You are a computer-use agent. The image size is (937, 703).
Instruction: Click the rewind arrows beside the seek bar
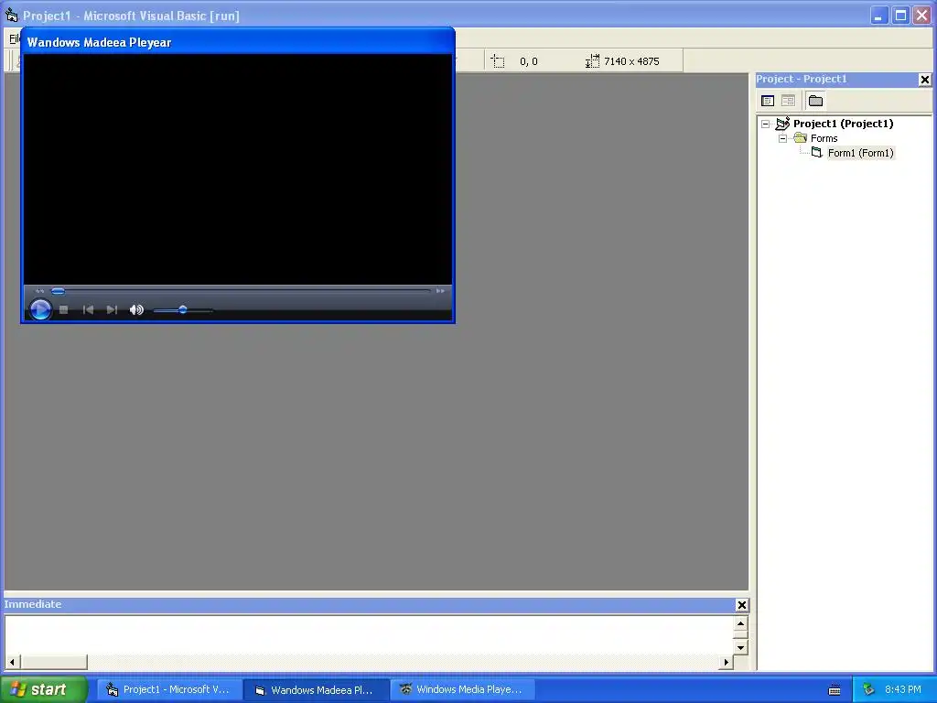(39, 291)
